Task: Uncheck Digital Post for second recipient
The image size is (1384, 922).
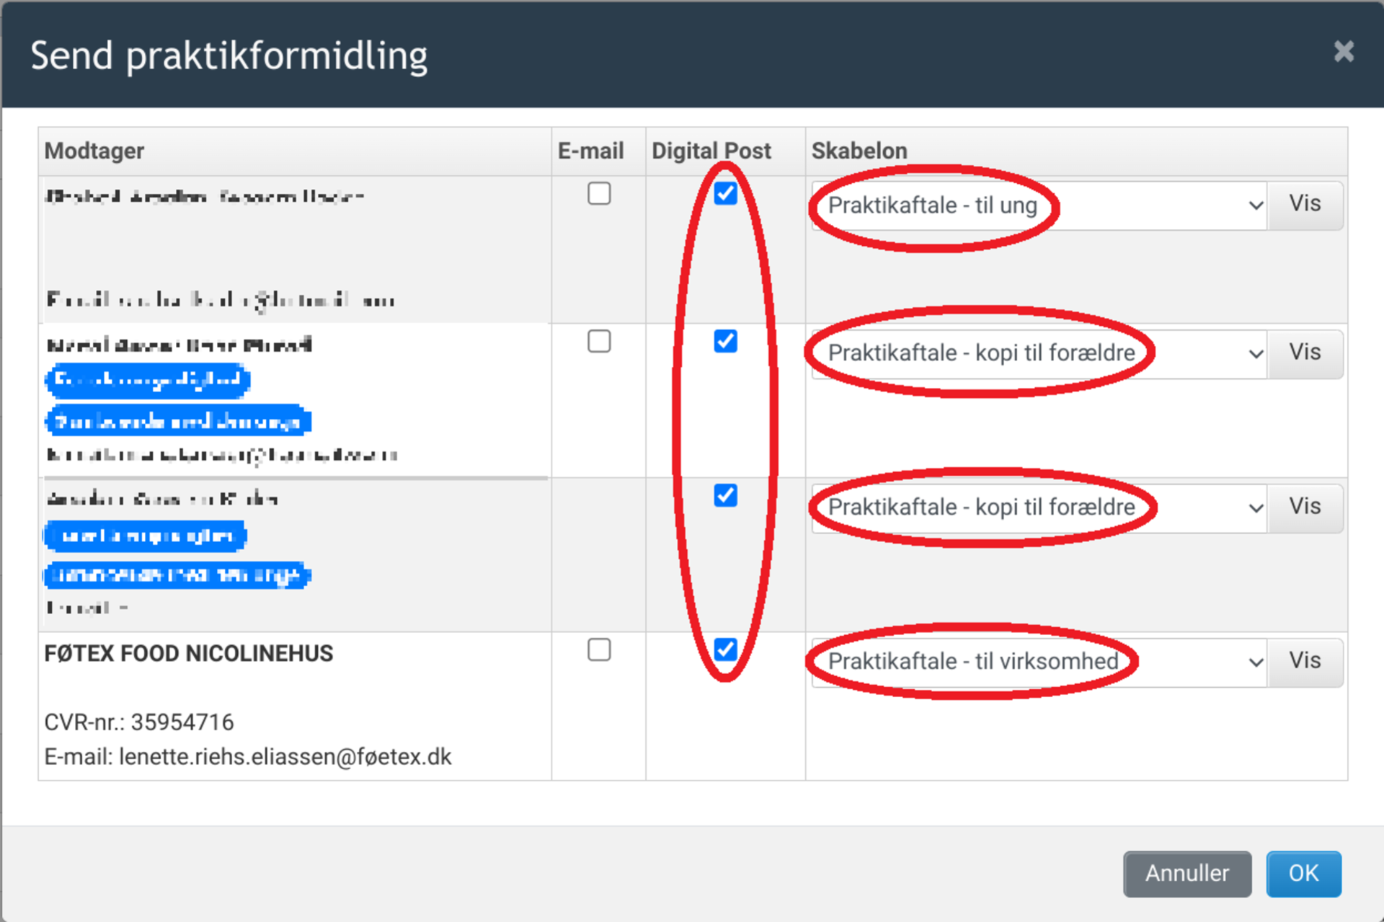Action: coord(725,341)
